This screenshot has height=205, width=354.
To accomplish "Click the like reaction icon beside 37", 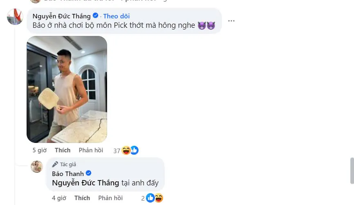I will tap(134, 151).
